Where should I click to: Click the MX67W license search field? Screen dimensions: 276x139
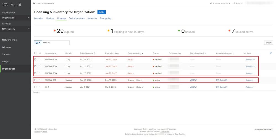click(x=55, y=43)
